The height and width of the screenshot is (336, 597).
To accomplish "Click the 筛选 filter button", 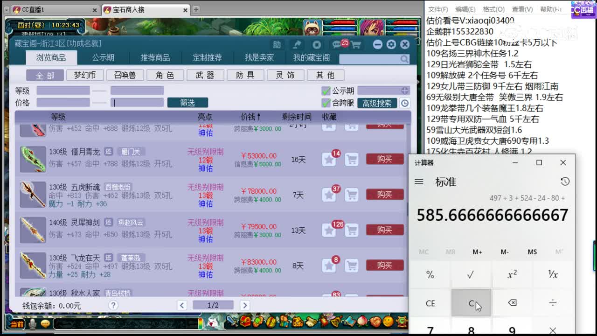I will tap(187, 103).
